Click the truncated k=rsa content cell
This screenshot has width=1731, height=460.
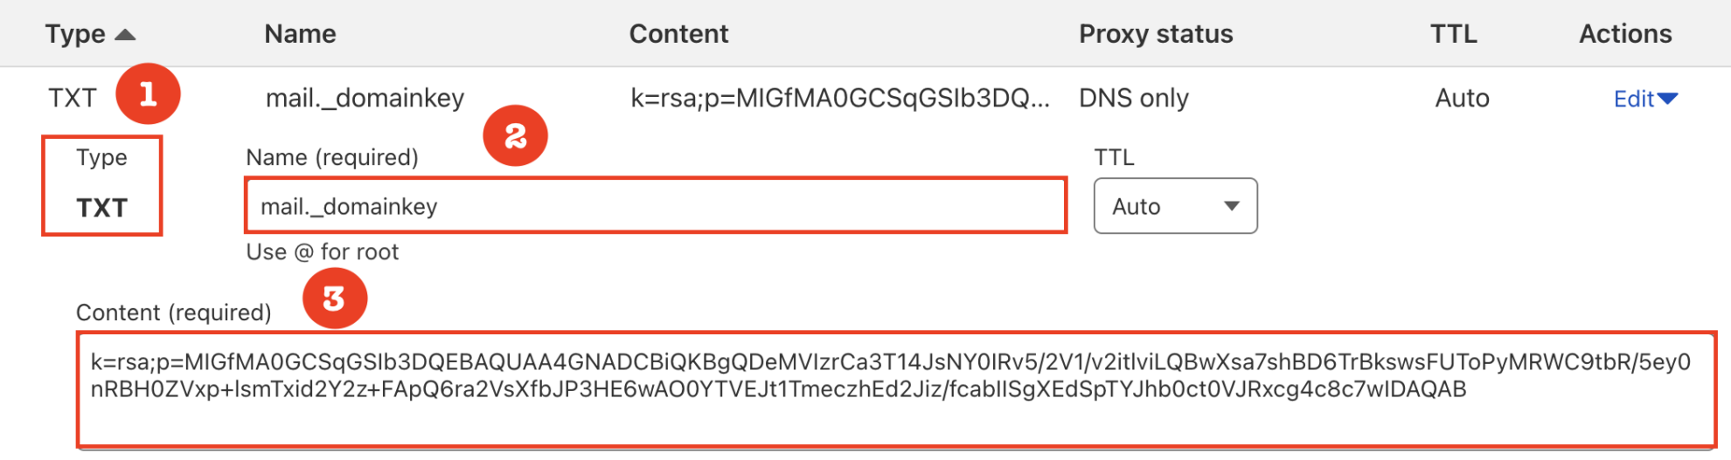839,98
